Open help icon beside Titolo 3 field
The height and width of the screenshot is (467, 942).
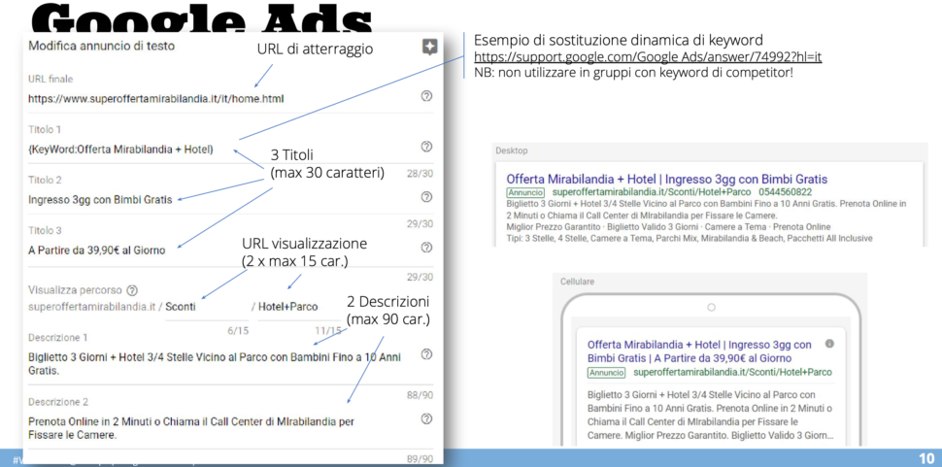tap(426, 247)
